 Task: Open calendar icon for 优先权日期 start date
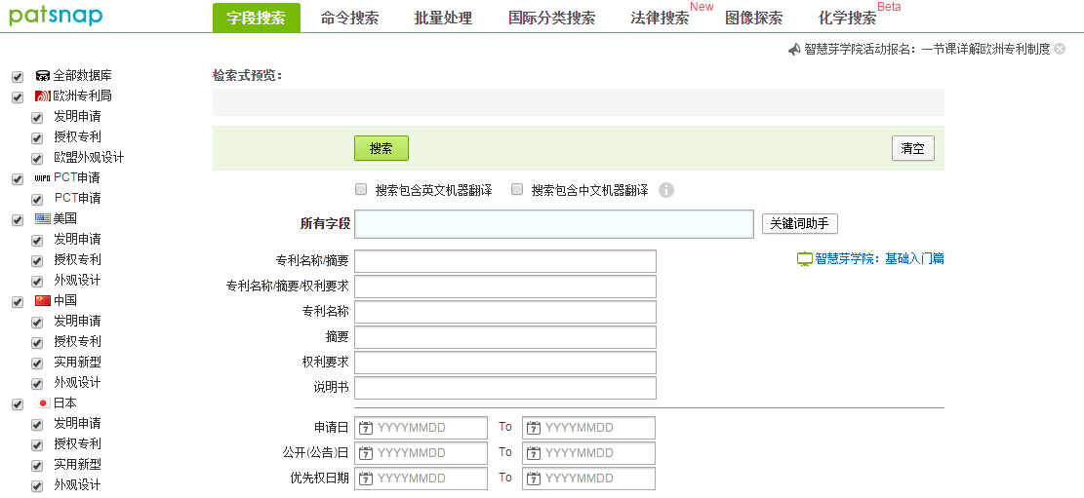point(366,479)
